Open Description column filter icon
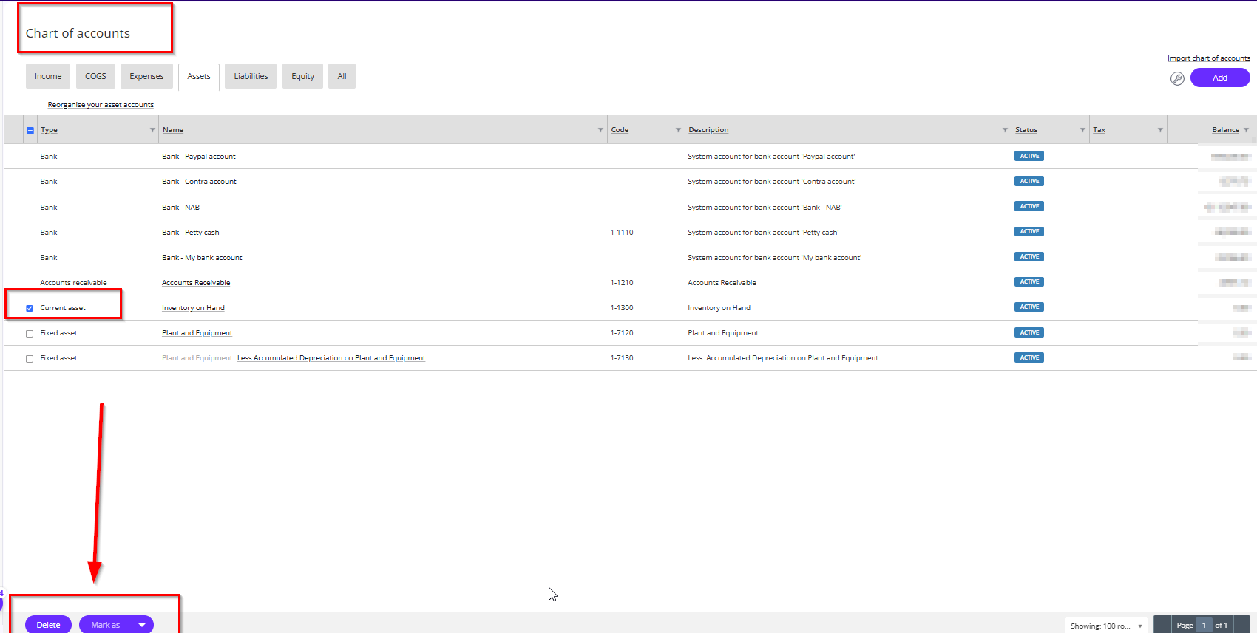1257x633 pixels. coord(1005,130)
